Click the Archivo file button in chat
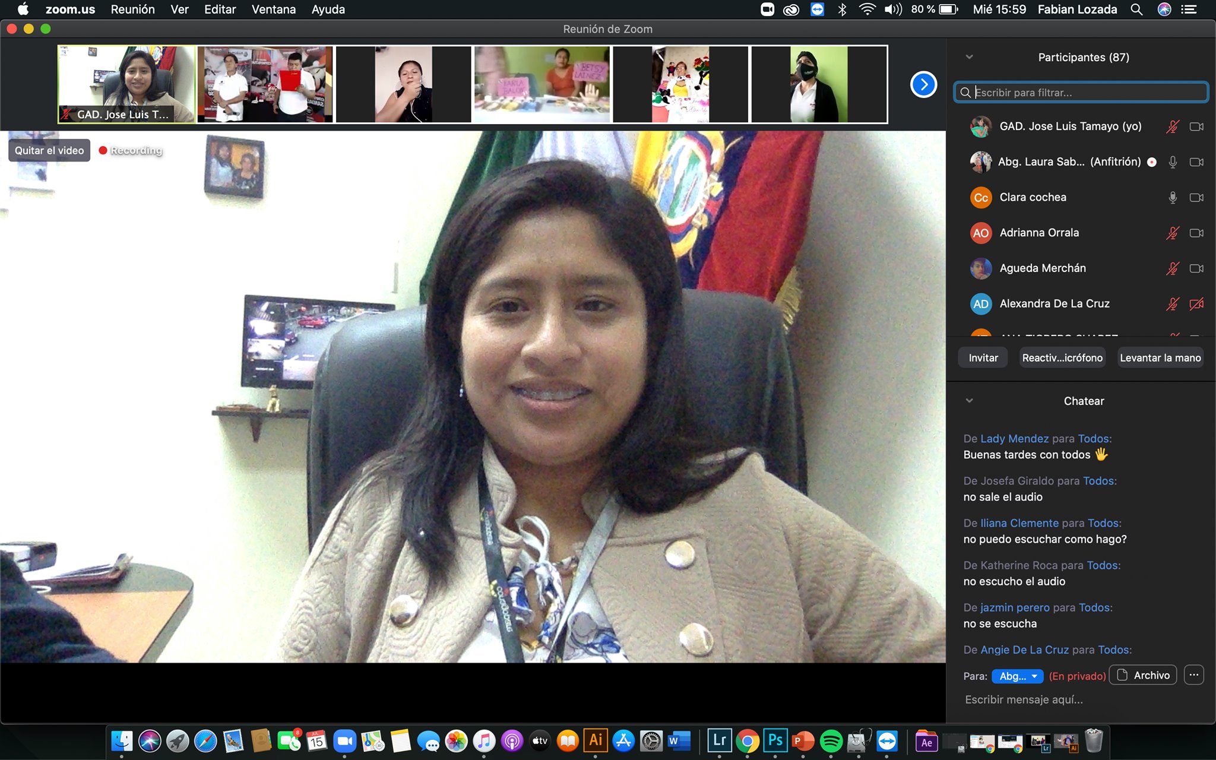The height and width of the screenshot is (760, 1216). pyautogui.click(x=1143, y=675)
